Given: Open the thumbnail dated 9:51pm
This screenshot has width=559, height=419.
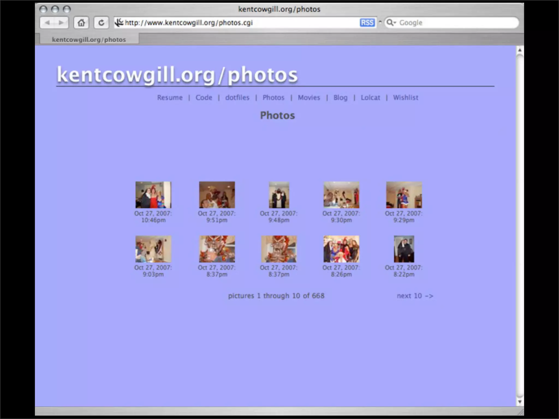Looking at the screenshot, I should click(x=217, y=195).
